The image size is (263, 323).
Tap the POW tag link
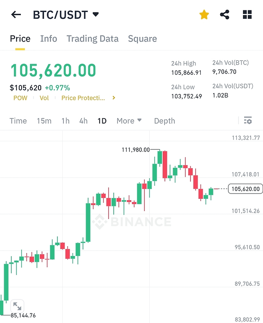click(20, 98)
